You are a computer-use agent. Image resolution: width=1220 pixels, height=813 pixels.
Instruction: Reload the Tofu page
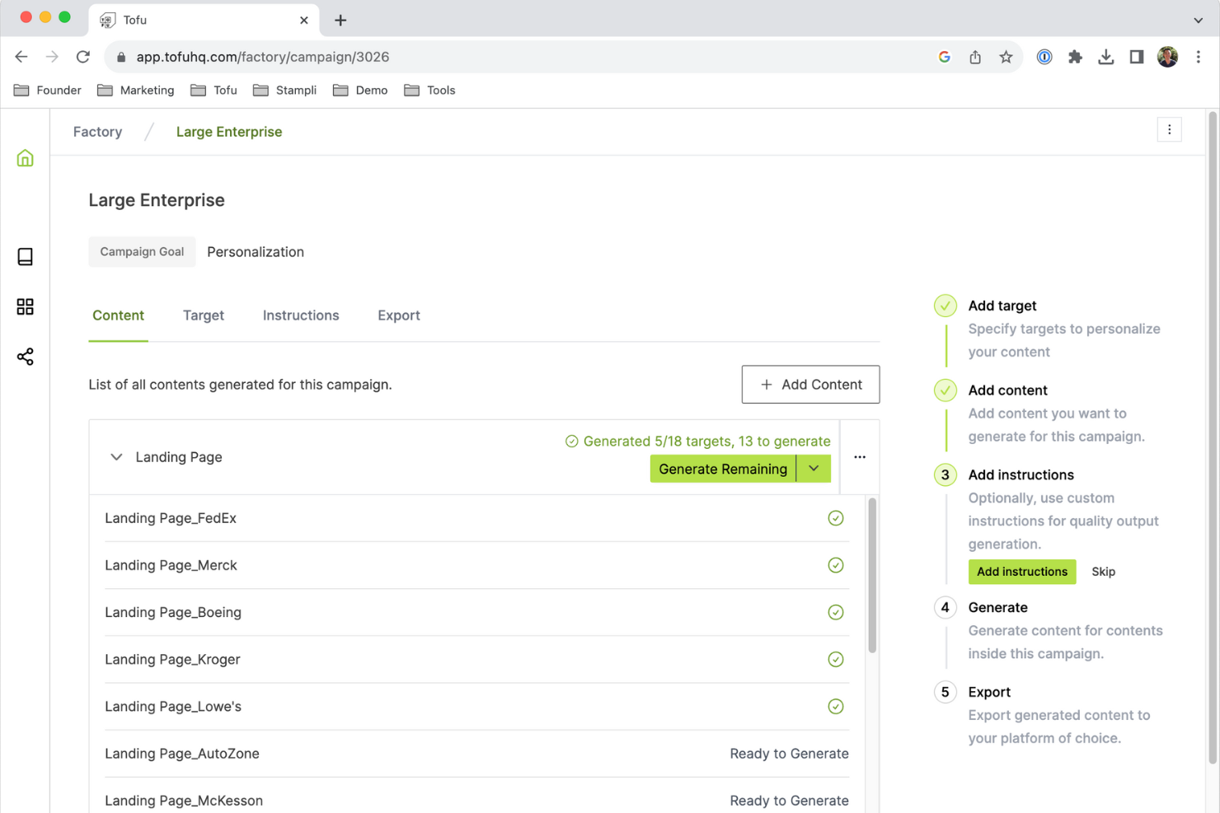click(x=83, y=57)
